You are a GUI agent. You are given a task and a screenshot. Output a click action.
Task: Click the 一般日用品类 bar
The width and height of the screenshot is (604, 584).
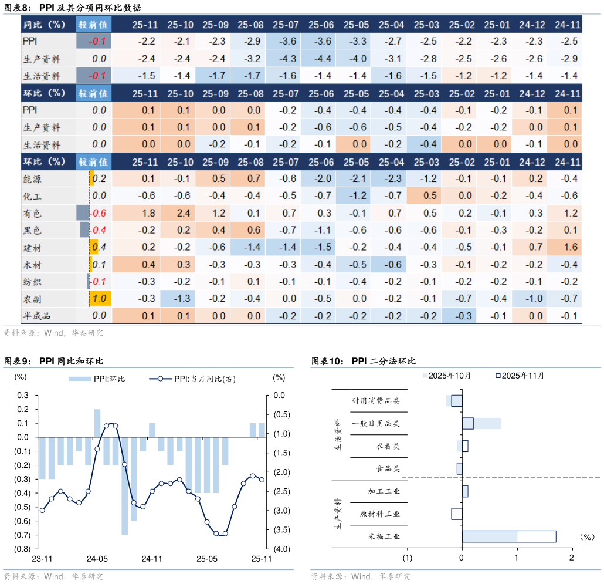(x=481, y=423)
